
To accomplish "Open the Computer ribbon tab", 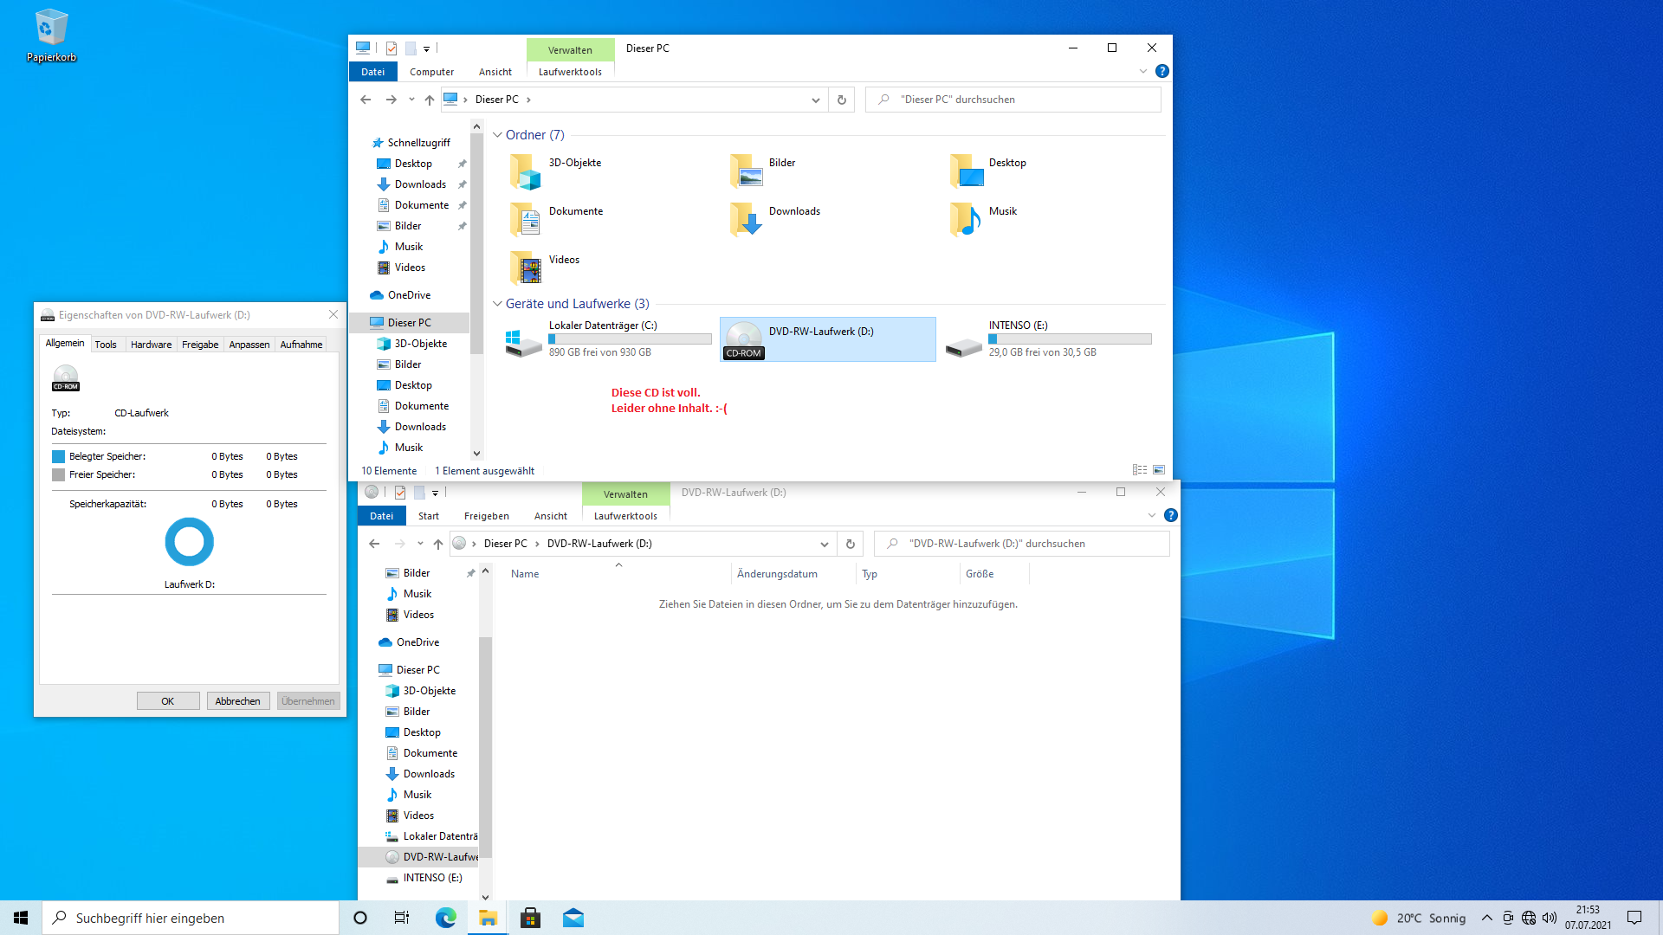I will click(x=431, y=72).
